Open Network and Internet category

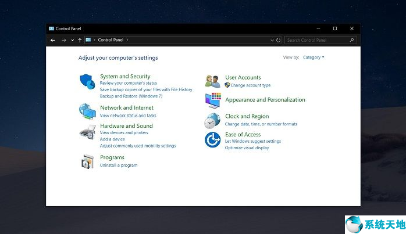click(x=127, y=107)
